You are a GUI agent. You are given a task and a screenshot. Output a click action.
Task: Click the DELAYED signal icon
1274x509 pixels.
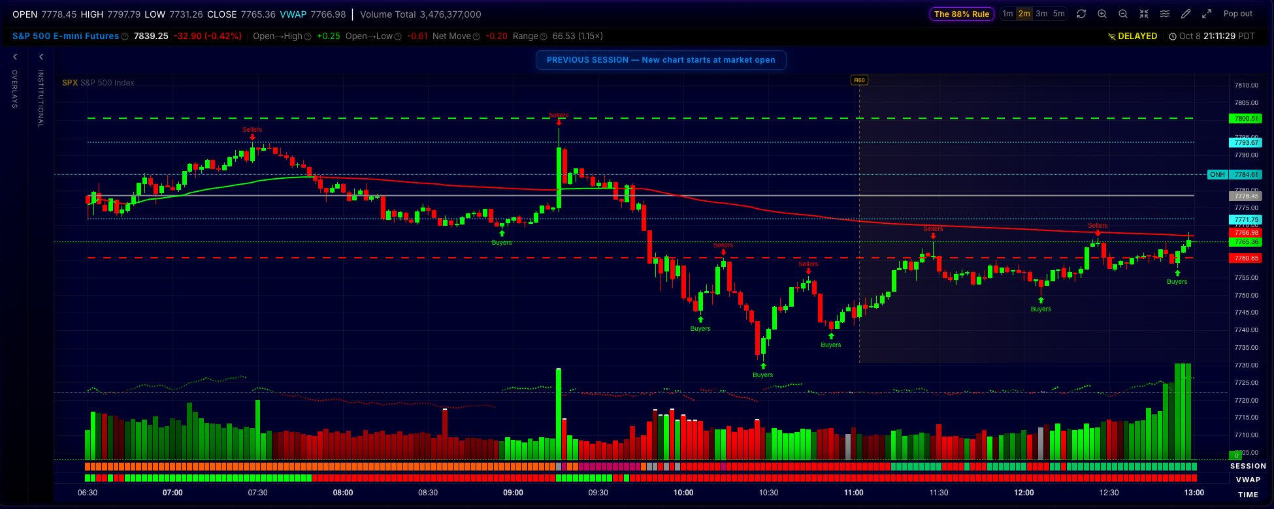pyautogui.click(x=1112, y=37)
